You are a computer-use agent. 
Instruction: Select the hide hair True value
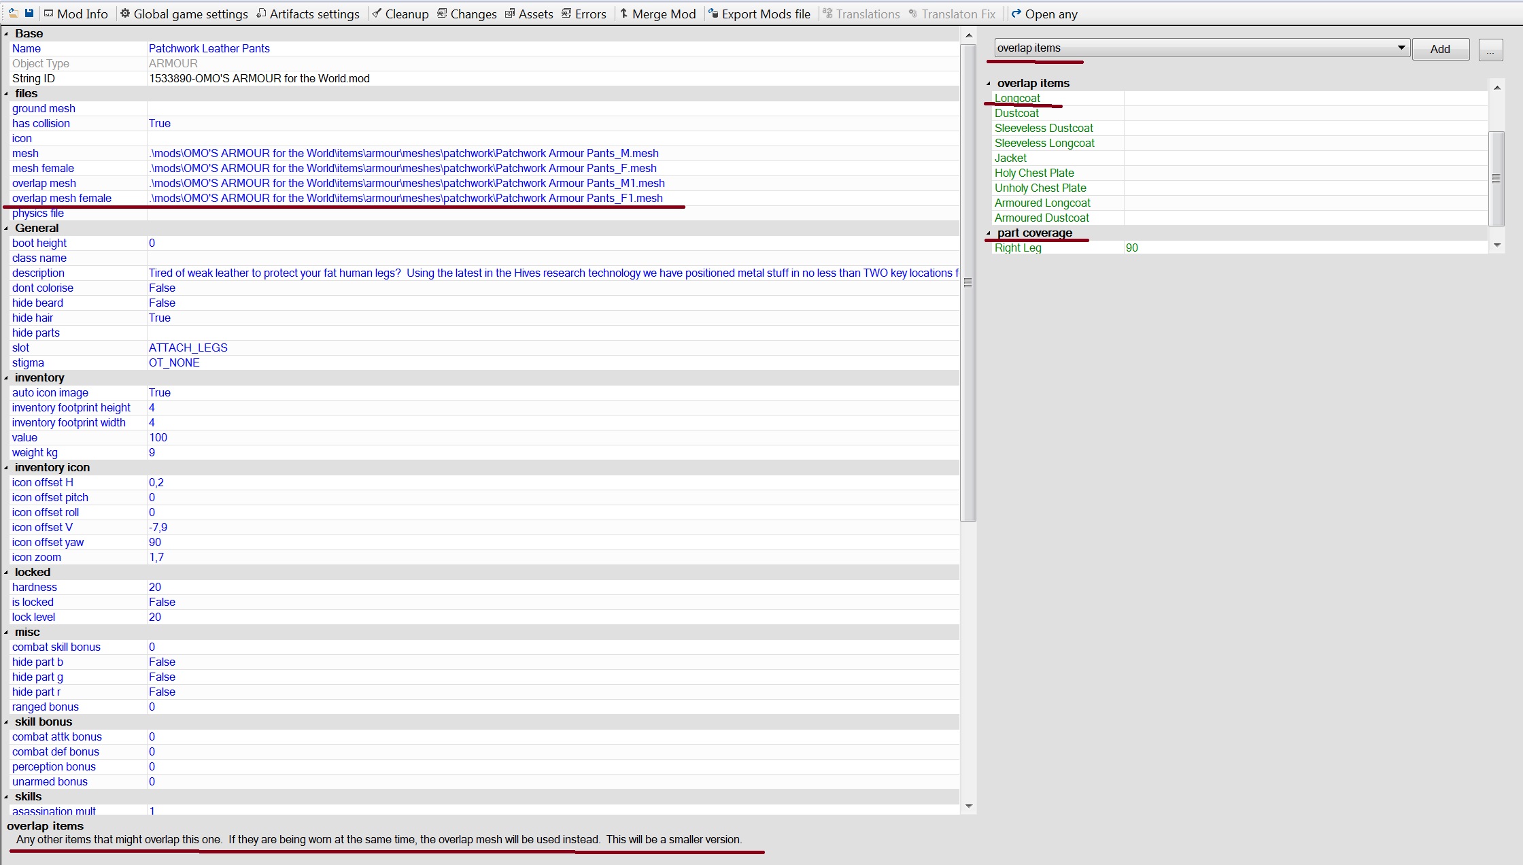(160, 318)
